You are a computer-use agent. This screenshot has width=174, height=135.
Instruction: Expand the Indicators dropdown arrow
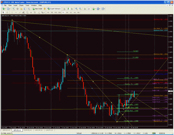[95, 9]
